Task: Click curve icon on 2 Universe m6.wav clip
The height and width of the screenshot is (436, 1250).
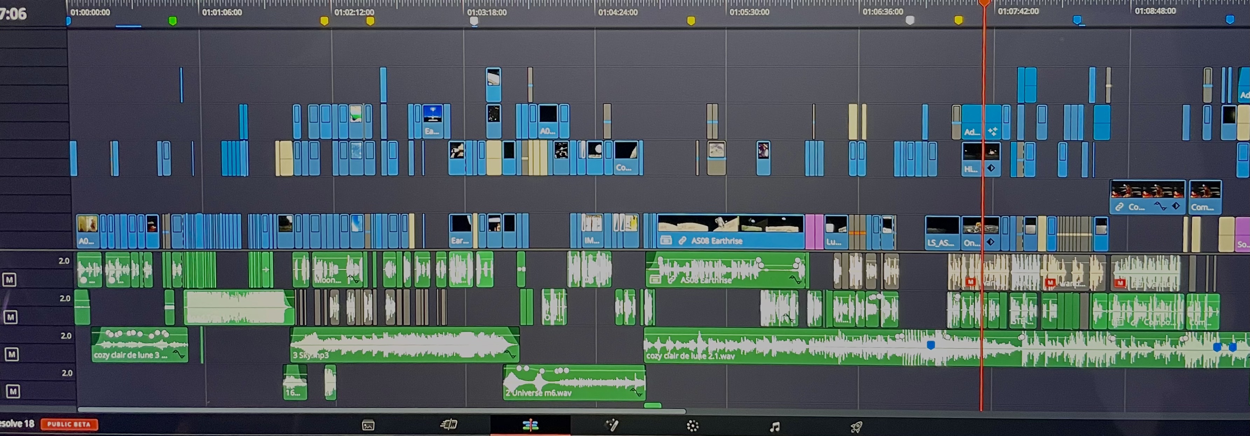Action: click(x=636, y=392)
